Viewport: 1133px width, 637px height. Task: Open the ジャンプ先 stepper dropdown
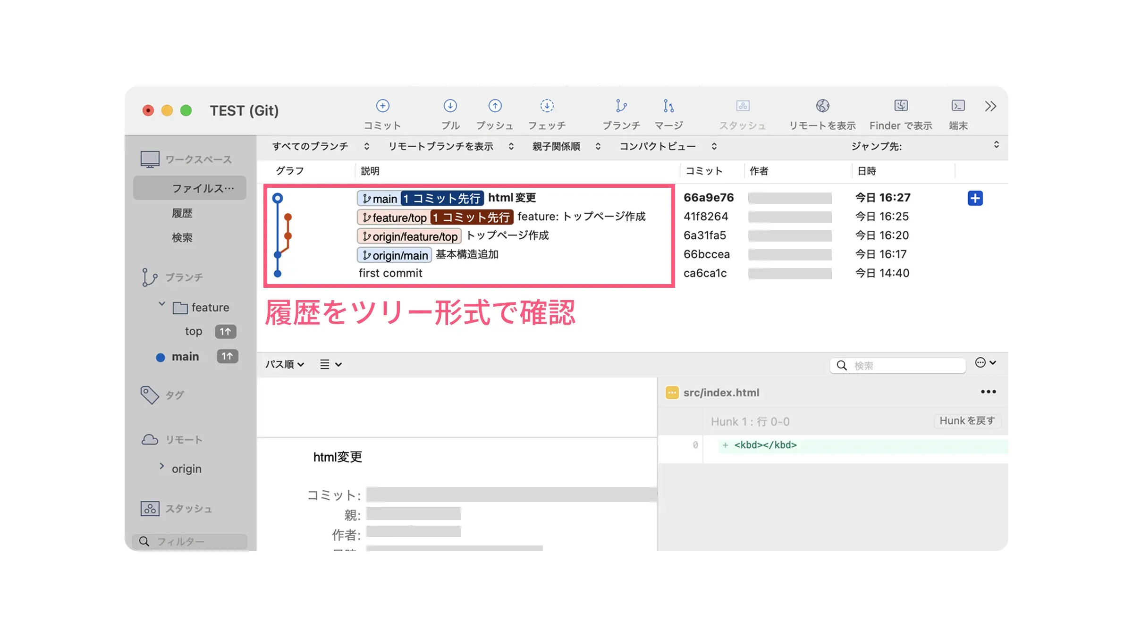pyautogui.click(x=996, y=144)
